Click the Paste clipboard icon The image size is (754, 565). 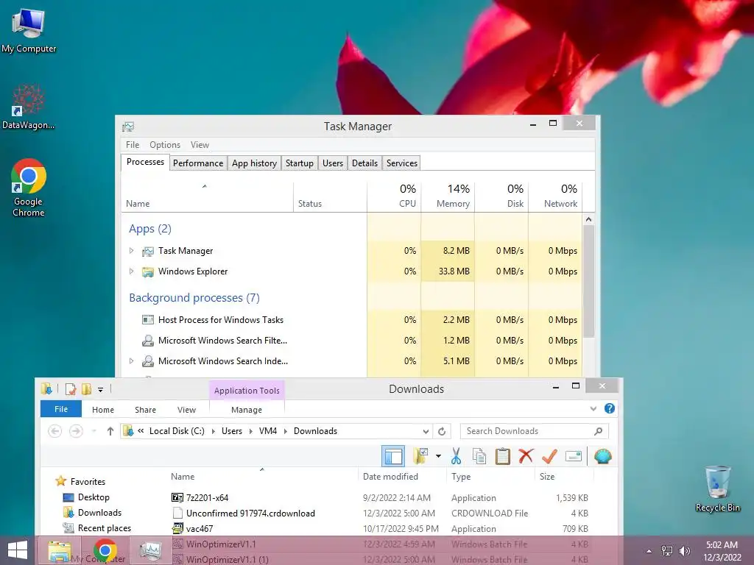coord(502,456)
